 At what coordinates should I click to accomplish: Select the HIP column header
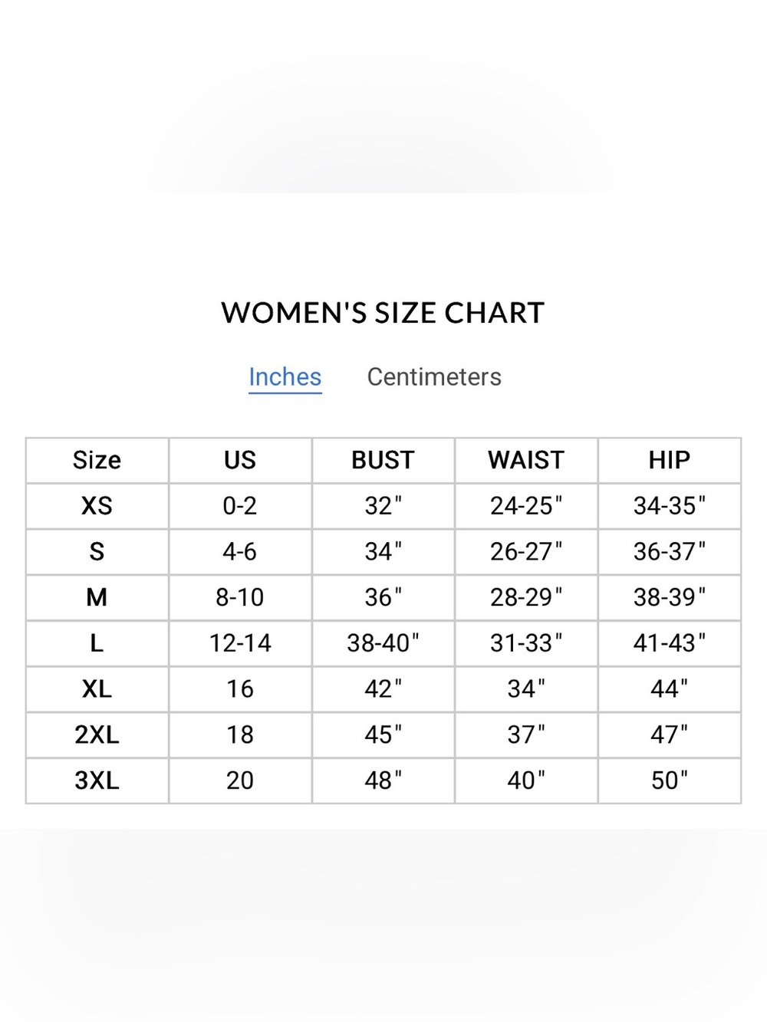point(670,460)
